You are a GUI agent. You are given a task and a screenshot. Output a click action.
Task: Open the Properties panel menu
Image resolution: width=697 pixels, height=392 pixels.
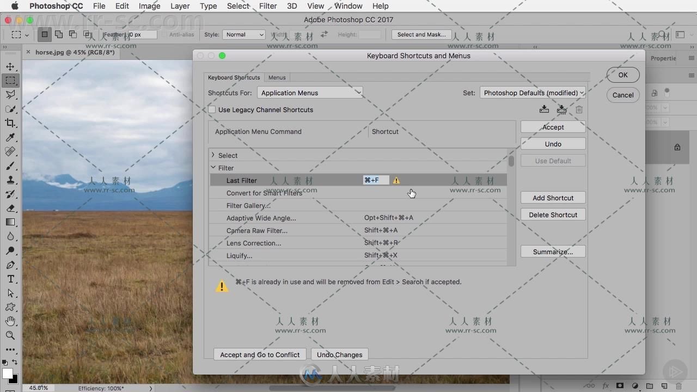click(692, 58)
